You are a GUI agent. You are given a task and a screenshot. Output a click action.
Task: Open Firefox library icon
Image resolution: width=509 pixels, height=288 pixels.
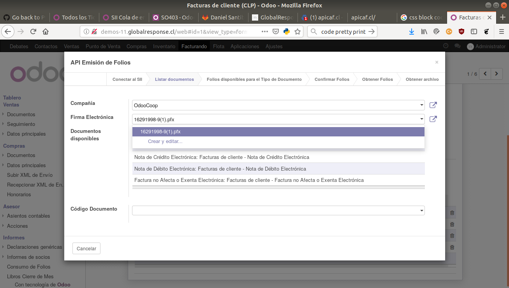(424, 32)
